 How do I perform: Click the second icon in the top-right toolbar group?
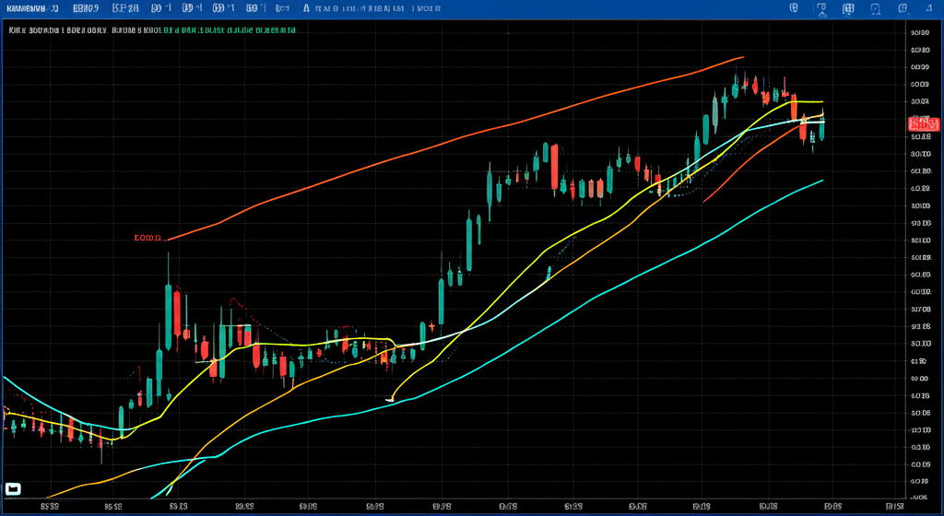point(823,8)
